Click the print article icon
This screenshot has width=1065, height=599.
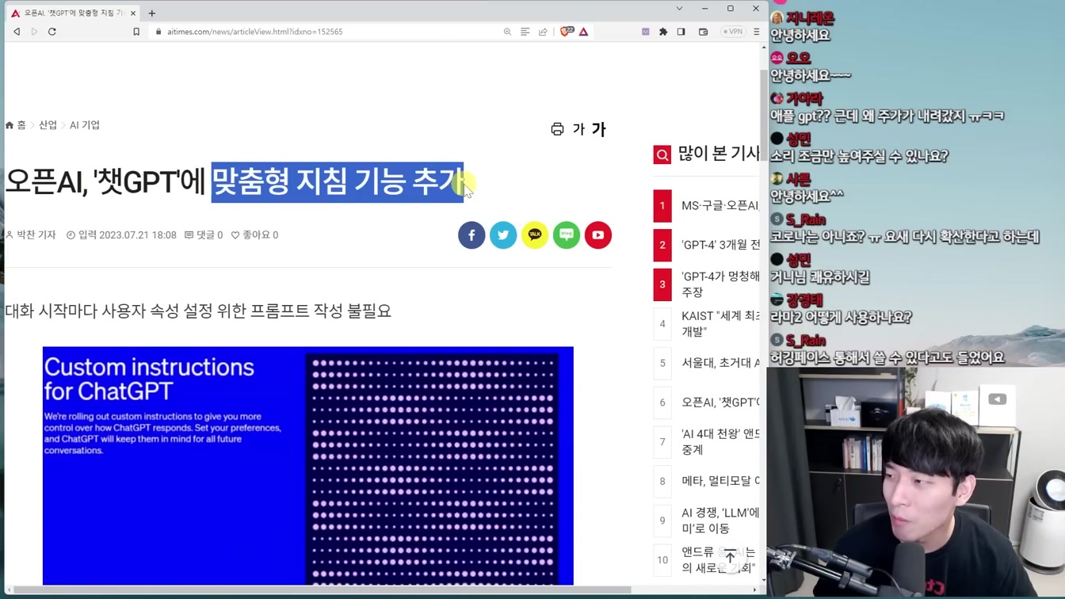pos(557,129)
